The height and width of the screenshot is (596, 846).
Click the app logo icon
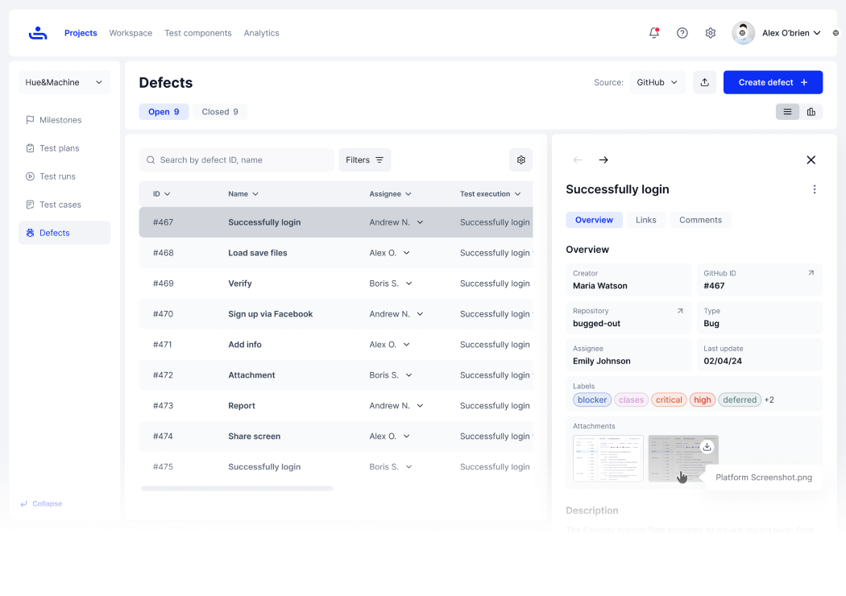pos(38,33)
